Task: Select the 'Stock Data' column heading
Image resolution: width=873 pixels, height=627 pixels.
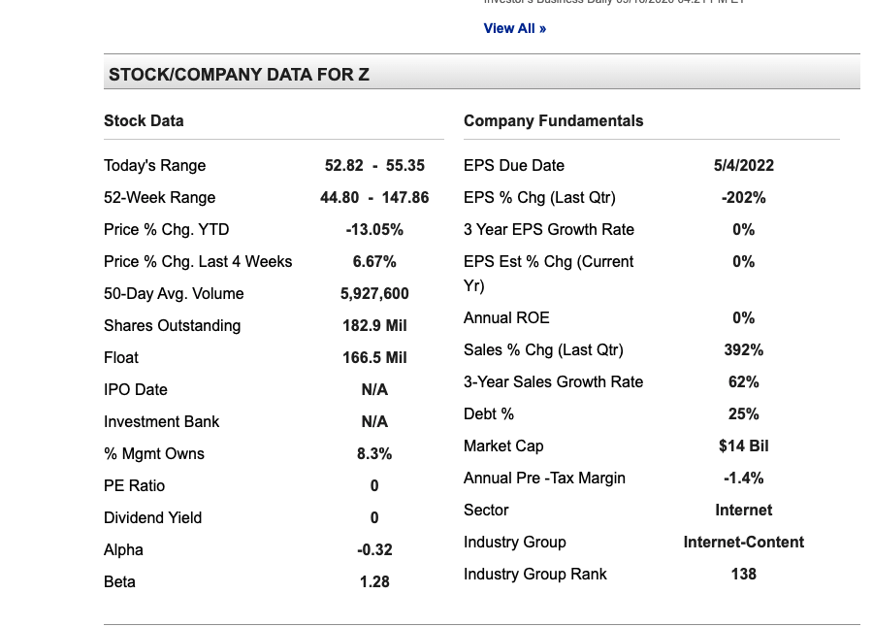Action: coord(144,121)
